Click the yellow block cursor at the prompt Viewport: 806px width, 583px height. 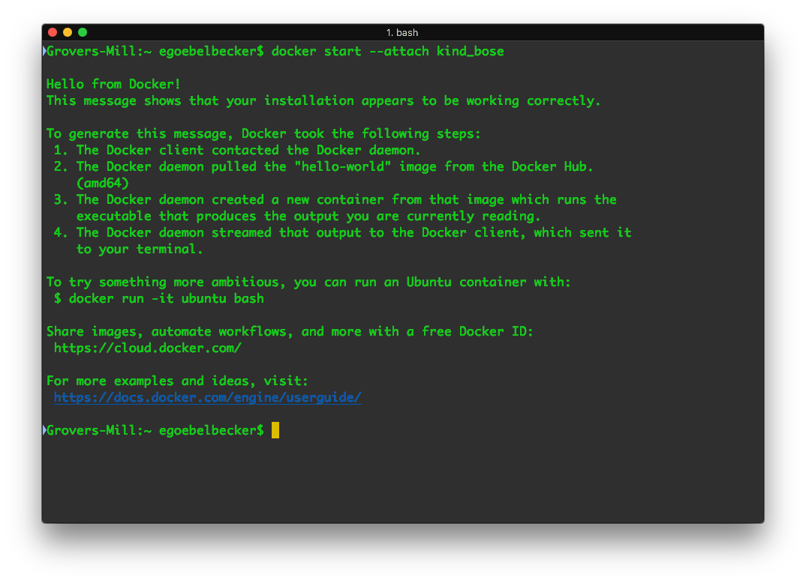coord(275,430)
